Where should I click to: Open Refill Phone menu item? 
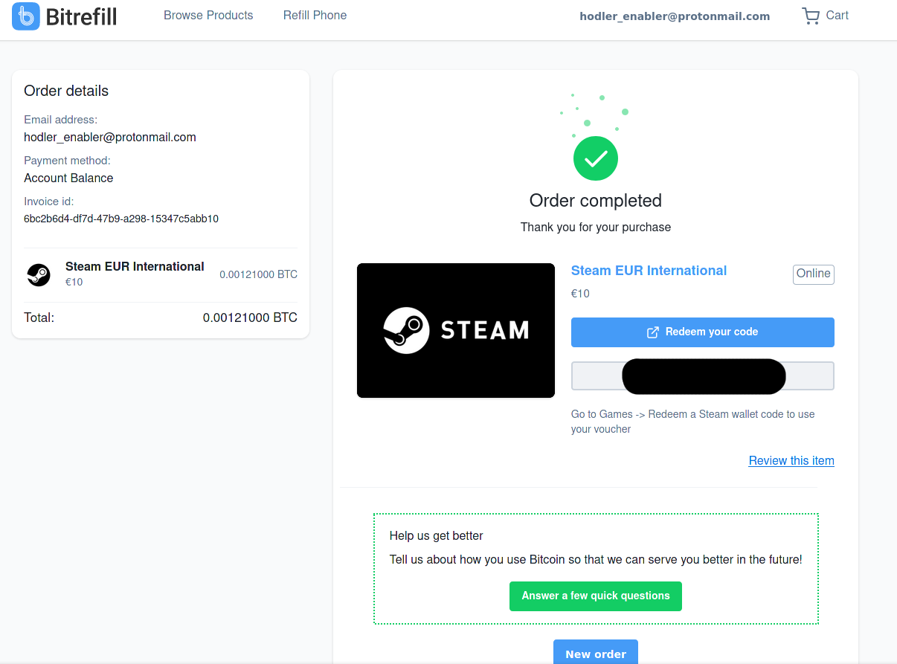click(x=315, y=16)
